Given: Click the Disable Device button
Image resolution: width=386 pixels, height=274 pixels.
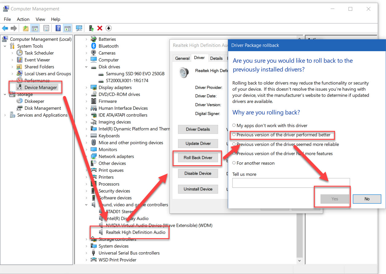Looking at the screenshot, I should tap(198, 173).
